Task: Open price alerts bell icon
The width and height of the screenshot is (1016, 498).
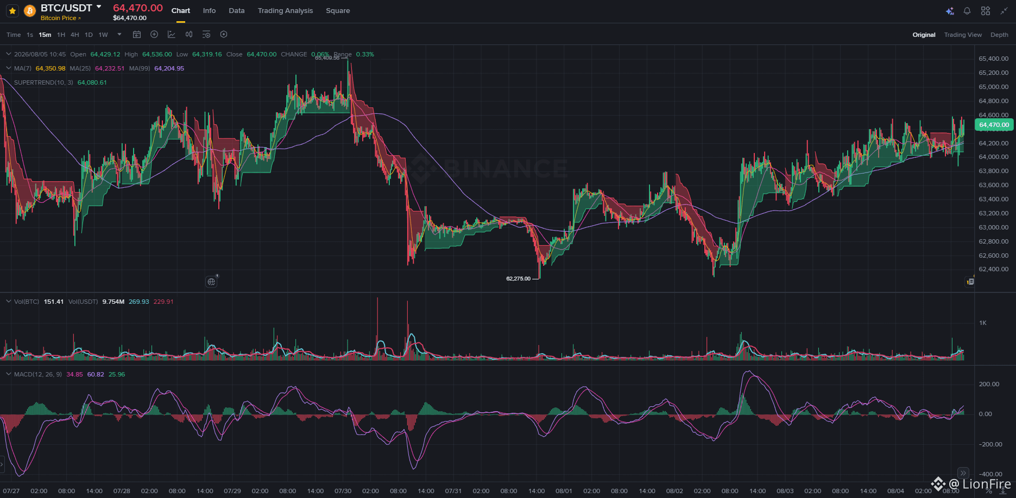Action: click(x=967, y=11)
